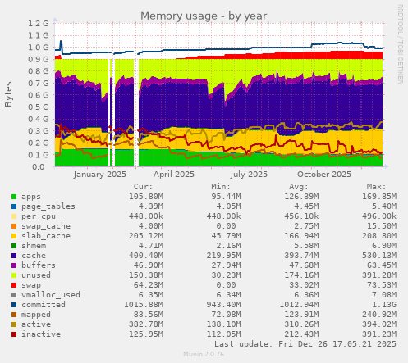This screenshot has height=363, width=408.
Task: Click the "April 2025" axis label
Action: (x=174, y=175)
